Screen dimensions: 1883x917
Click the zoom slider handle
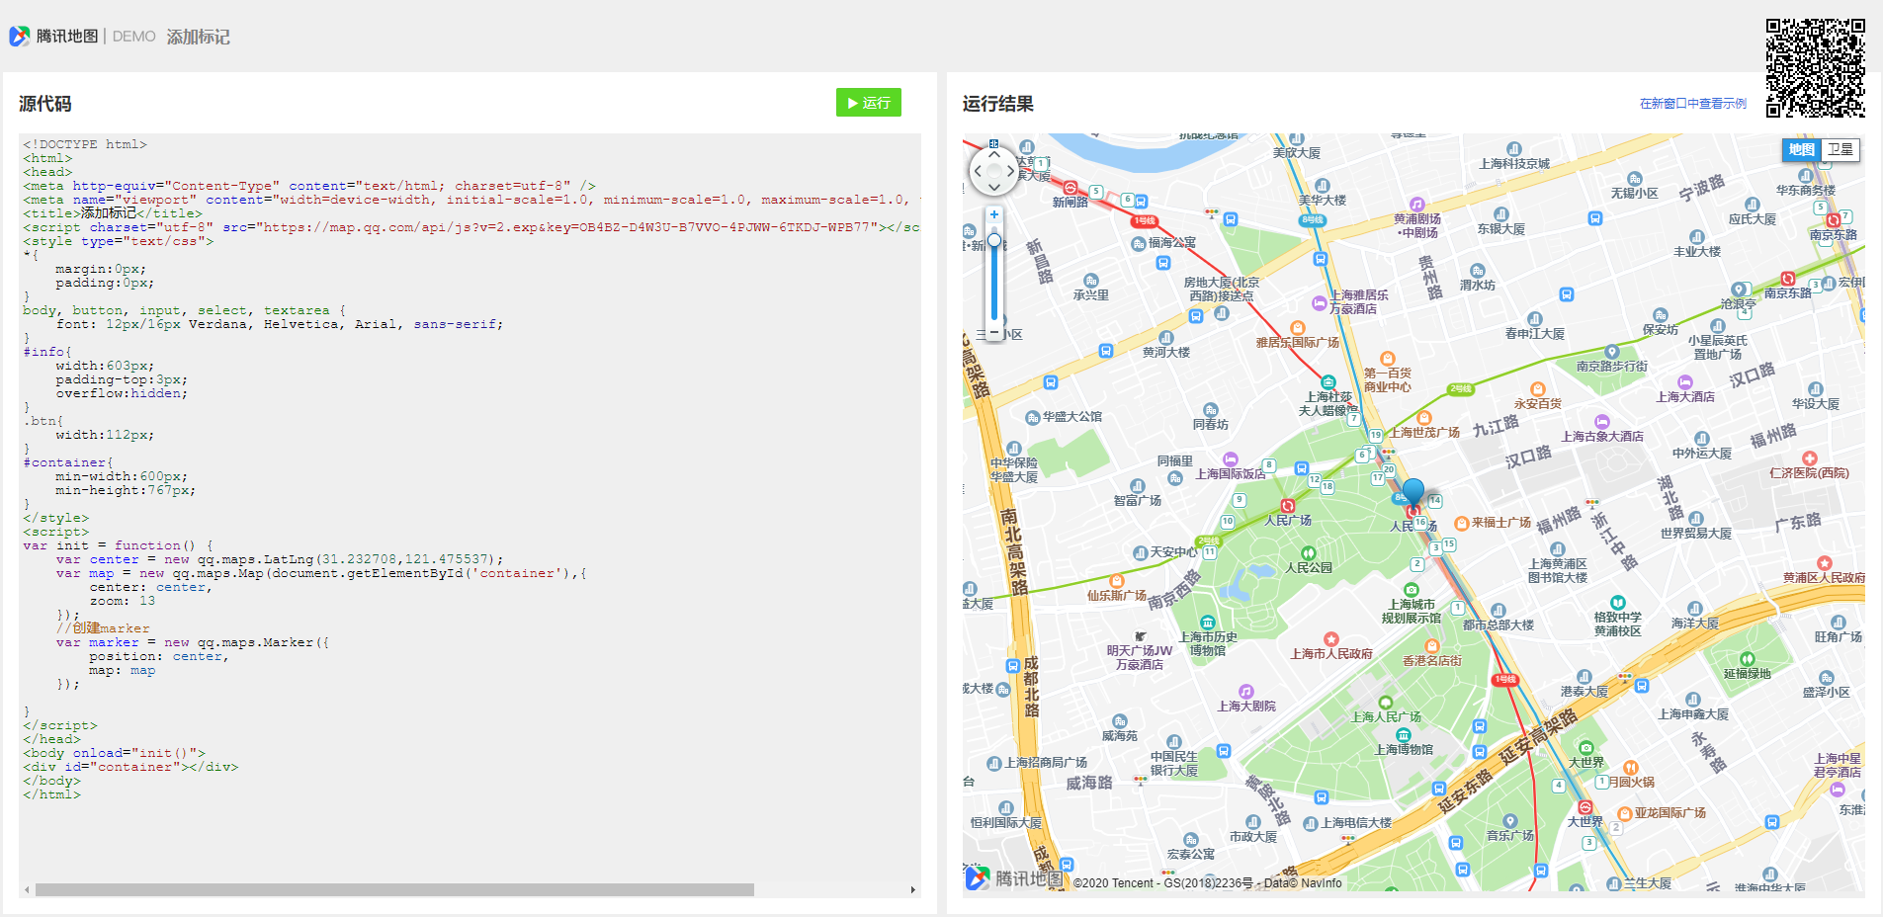click(994, 240)
